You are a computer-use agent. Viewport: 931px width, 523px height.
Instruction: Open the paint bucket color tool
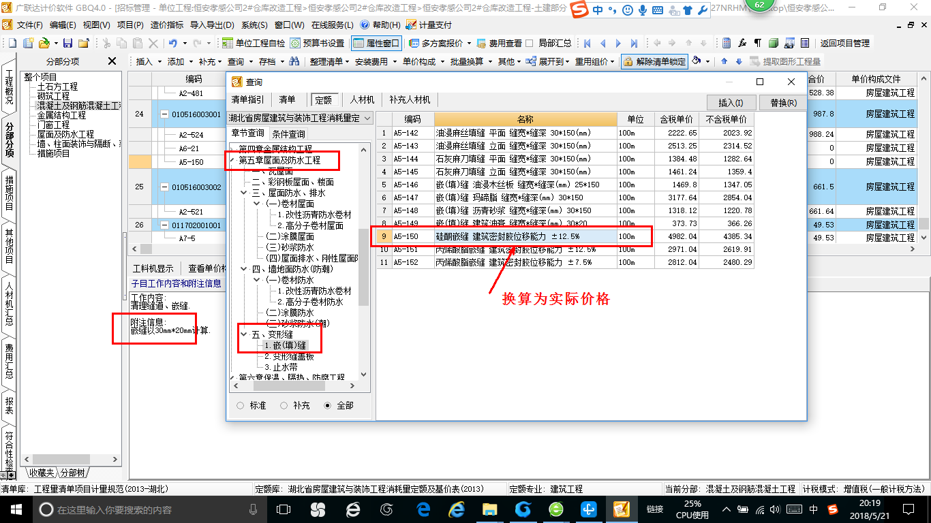point(697,61)
